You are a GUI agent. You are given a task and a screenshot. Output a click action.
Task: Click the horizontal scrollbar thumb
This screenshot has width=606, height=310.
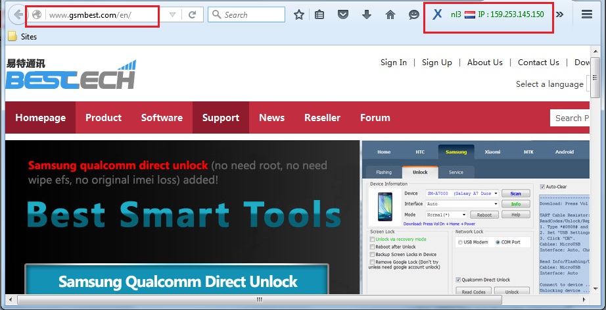coord(260,299)
